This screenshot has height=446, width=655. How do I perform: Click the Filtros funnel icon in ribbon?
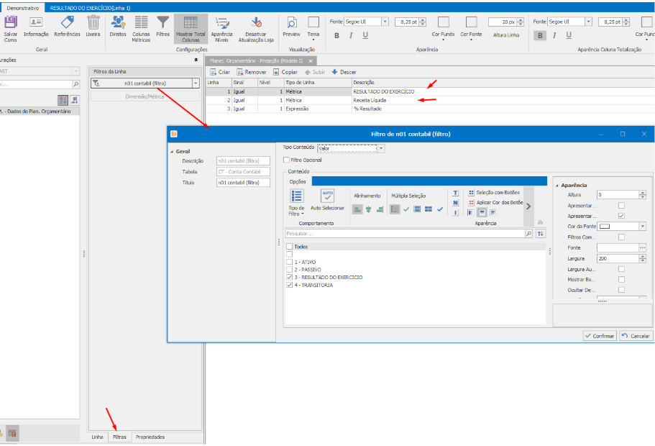163,22
